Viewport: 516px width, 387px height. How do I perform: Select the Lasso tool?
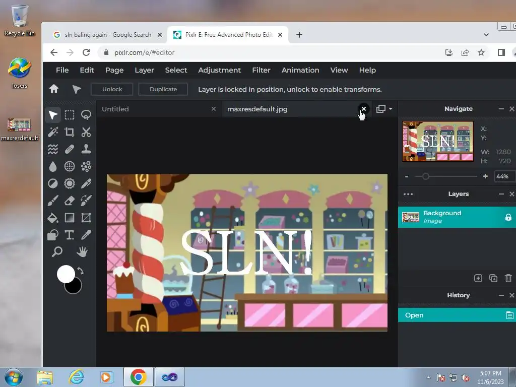tap(86, 115)
